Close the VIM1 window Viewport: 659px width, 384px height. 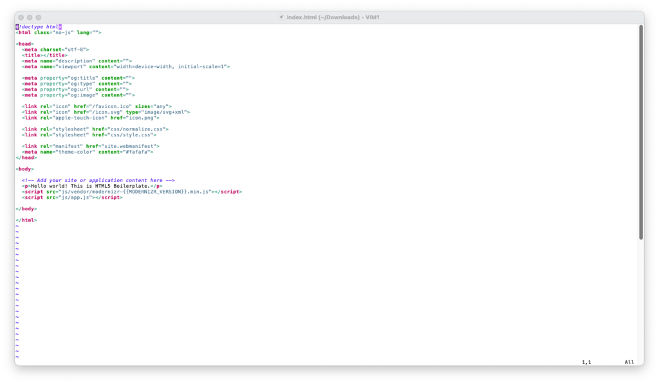[21, 17]
